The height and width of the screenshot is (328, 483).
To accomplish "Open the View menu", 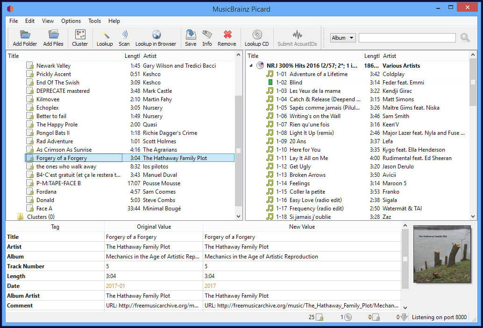I will coord(48,21).
